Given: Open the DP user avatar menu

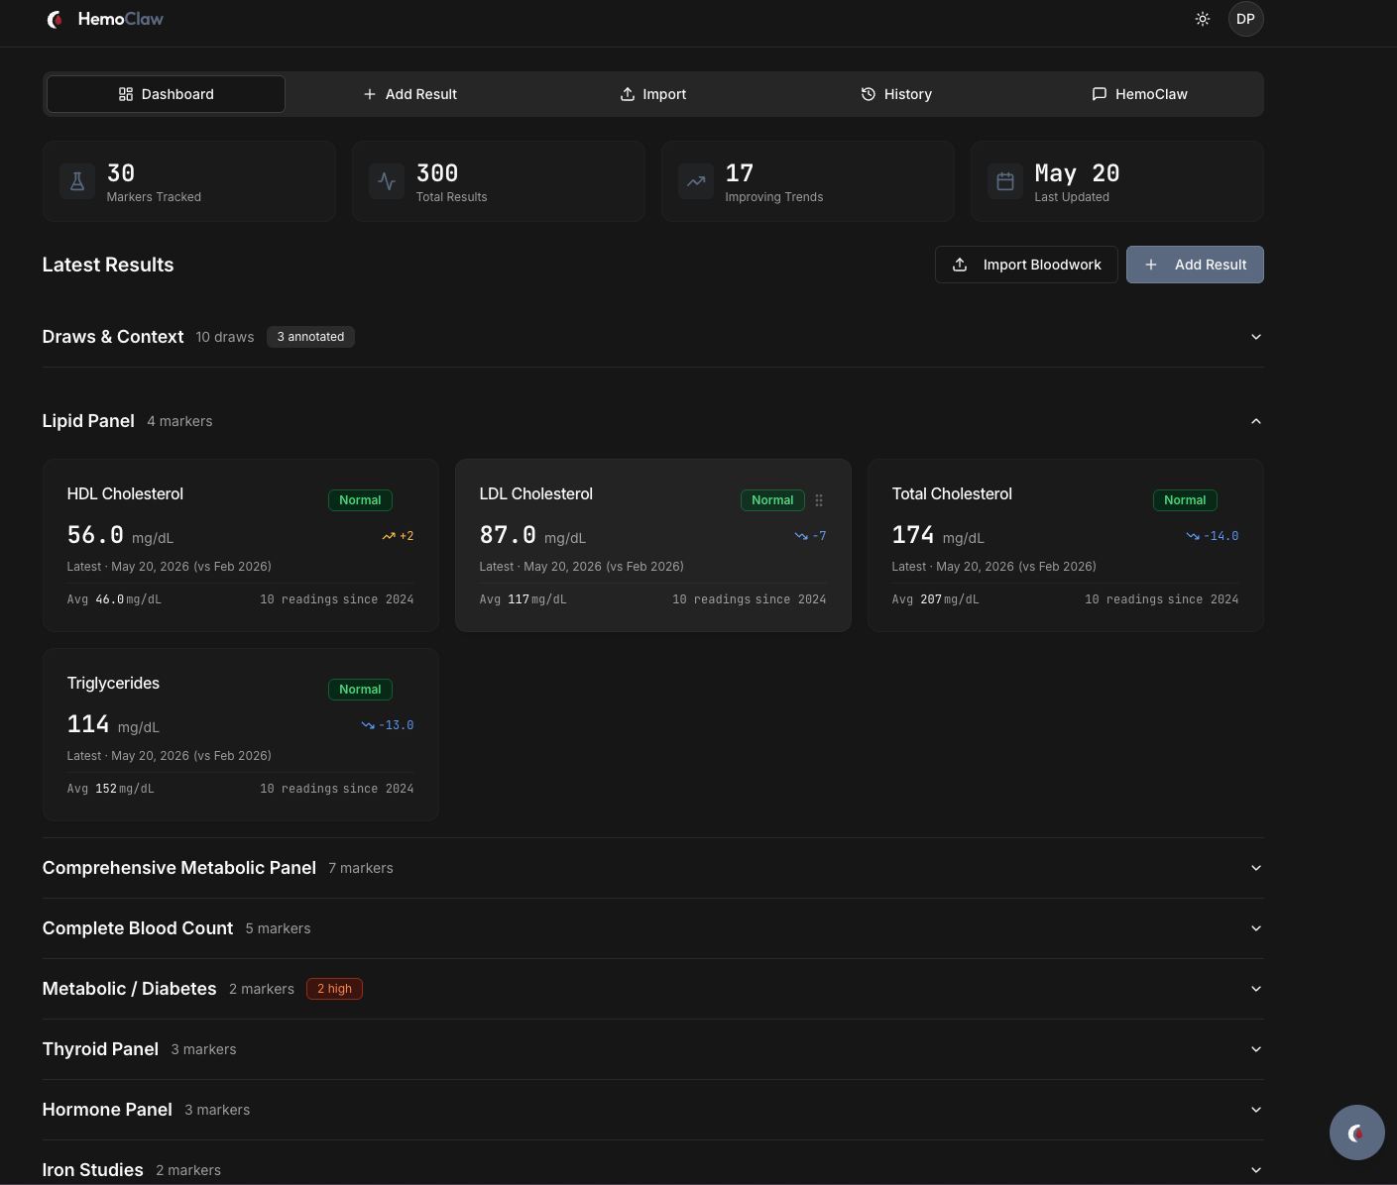Looking at the screenshot, I should 1246,19.
